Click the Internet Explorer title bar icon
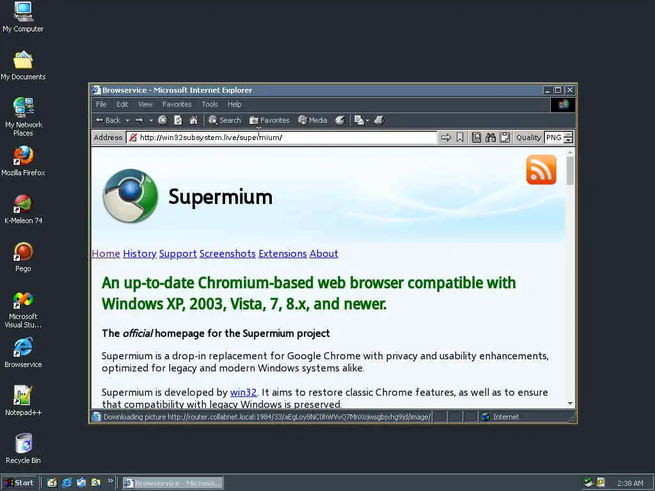655x491 pixels. (x=97, y=90)
